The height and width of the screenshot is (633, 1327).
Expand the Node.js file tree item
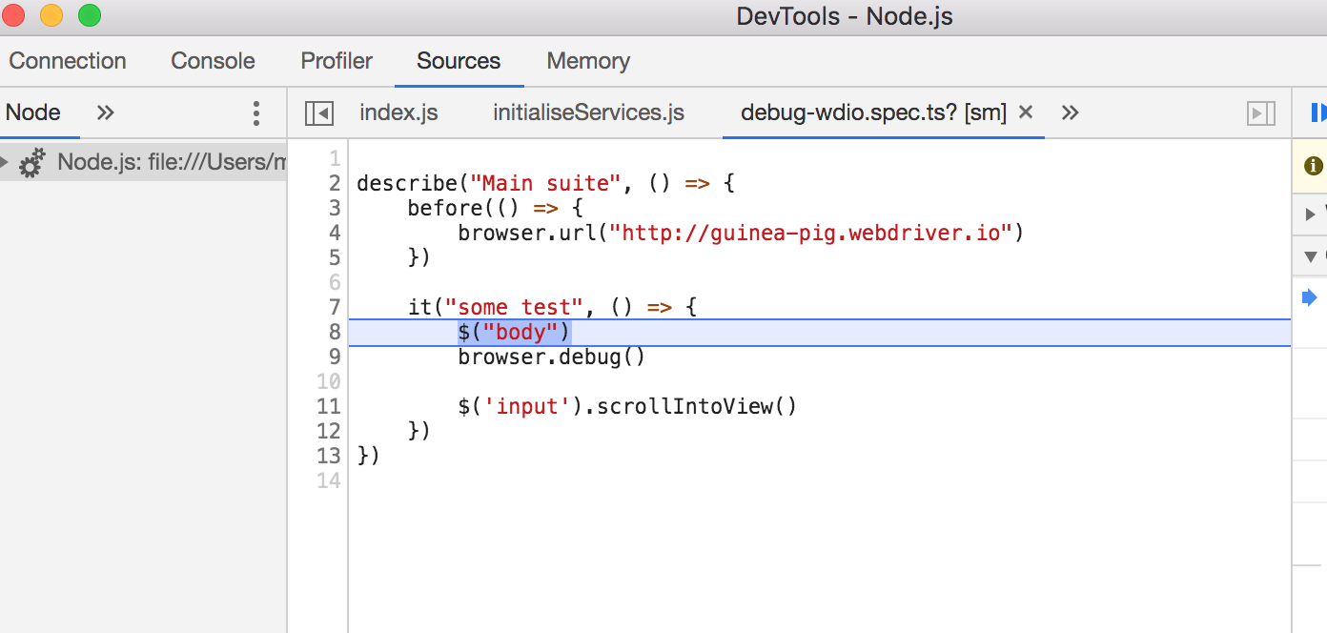click(x=6, y=162)
